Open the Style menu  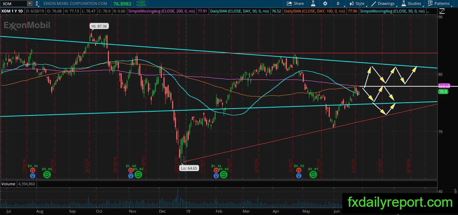click(357, 3)
